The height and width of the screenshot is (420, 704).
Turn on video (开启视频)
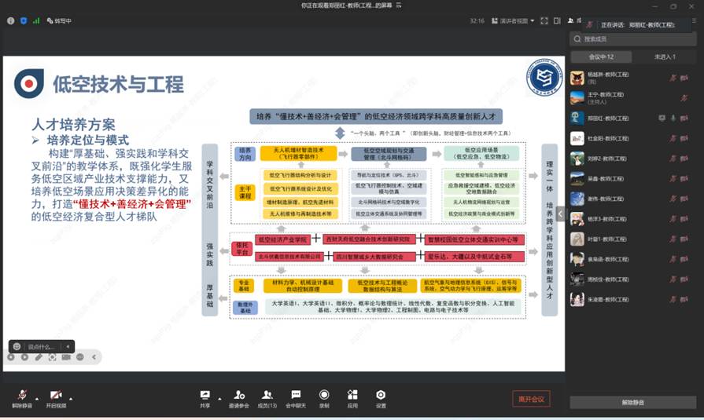click(56, 398)
